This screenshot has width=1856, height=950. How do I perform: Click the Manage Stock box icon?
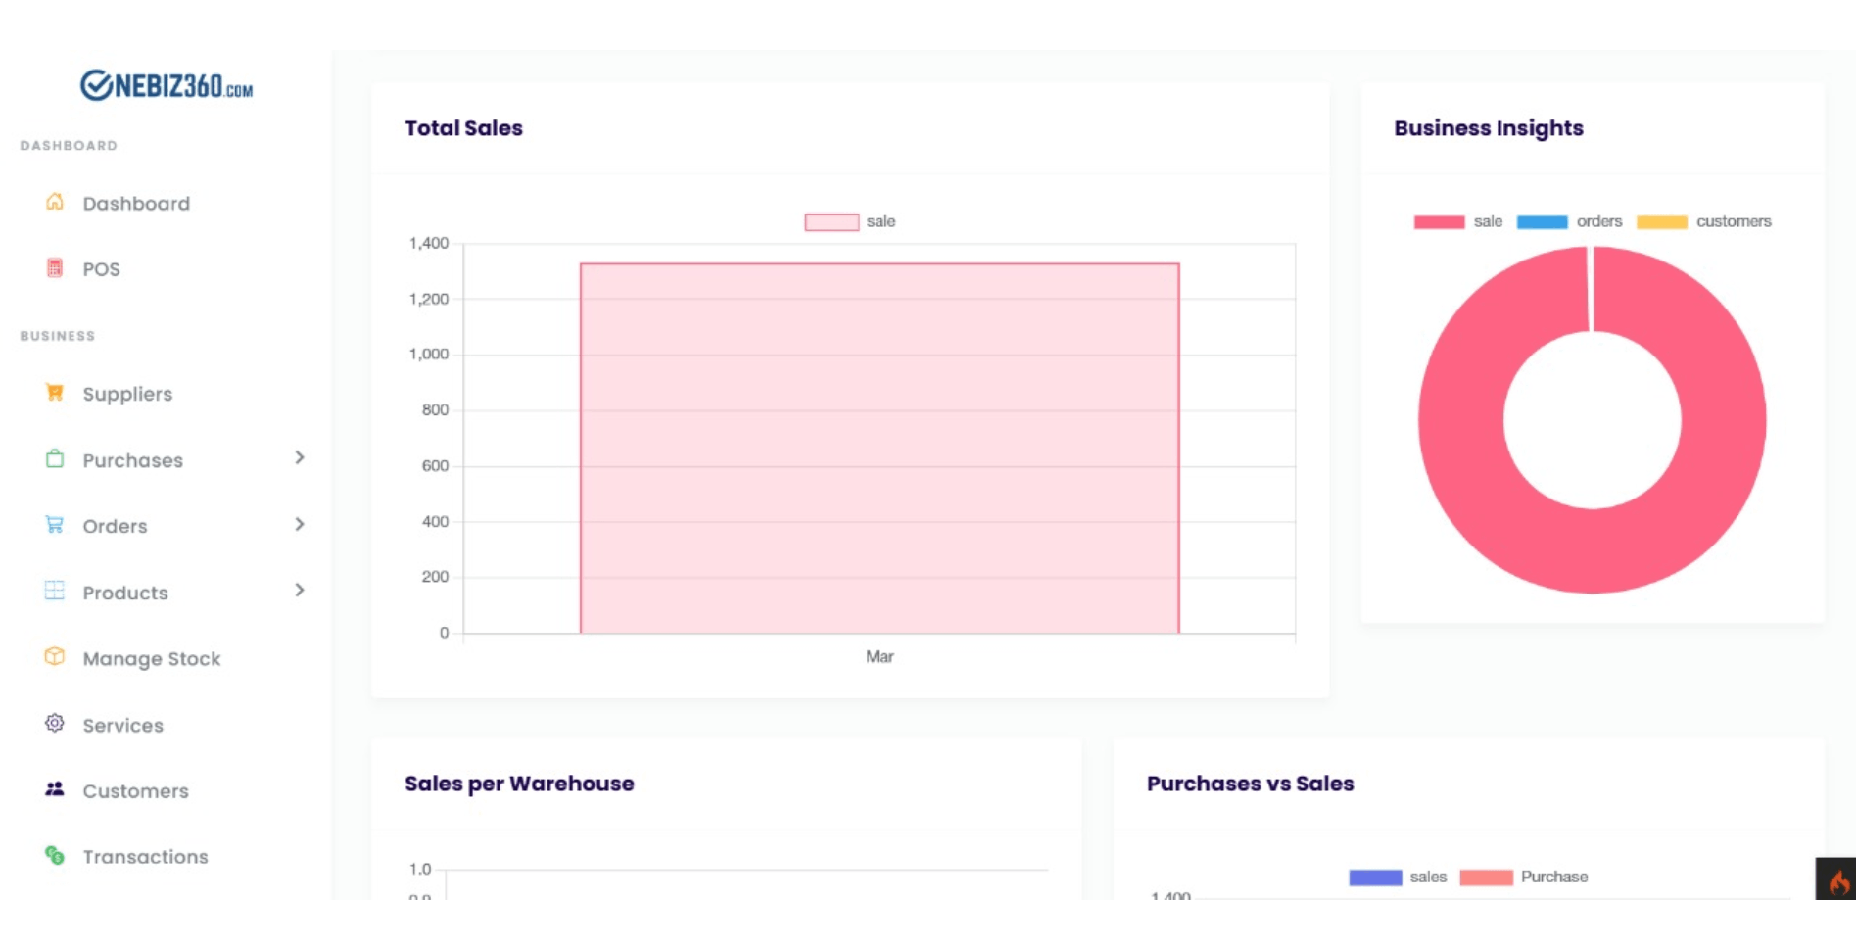tap(55, 657)
